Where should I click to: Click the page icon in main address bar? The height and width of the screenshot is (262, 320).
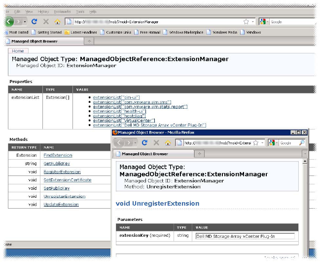point(69,21)
